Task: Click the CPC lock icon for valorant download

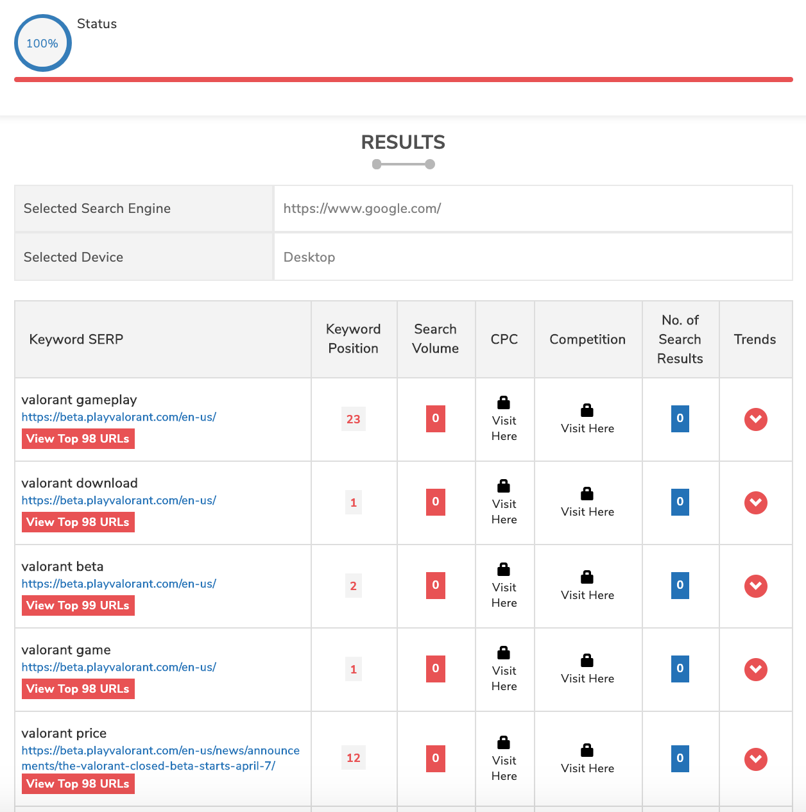Action: pyautogui.click(x=504, y=486)
